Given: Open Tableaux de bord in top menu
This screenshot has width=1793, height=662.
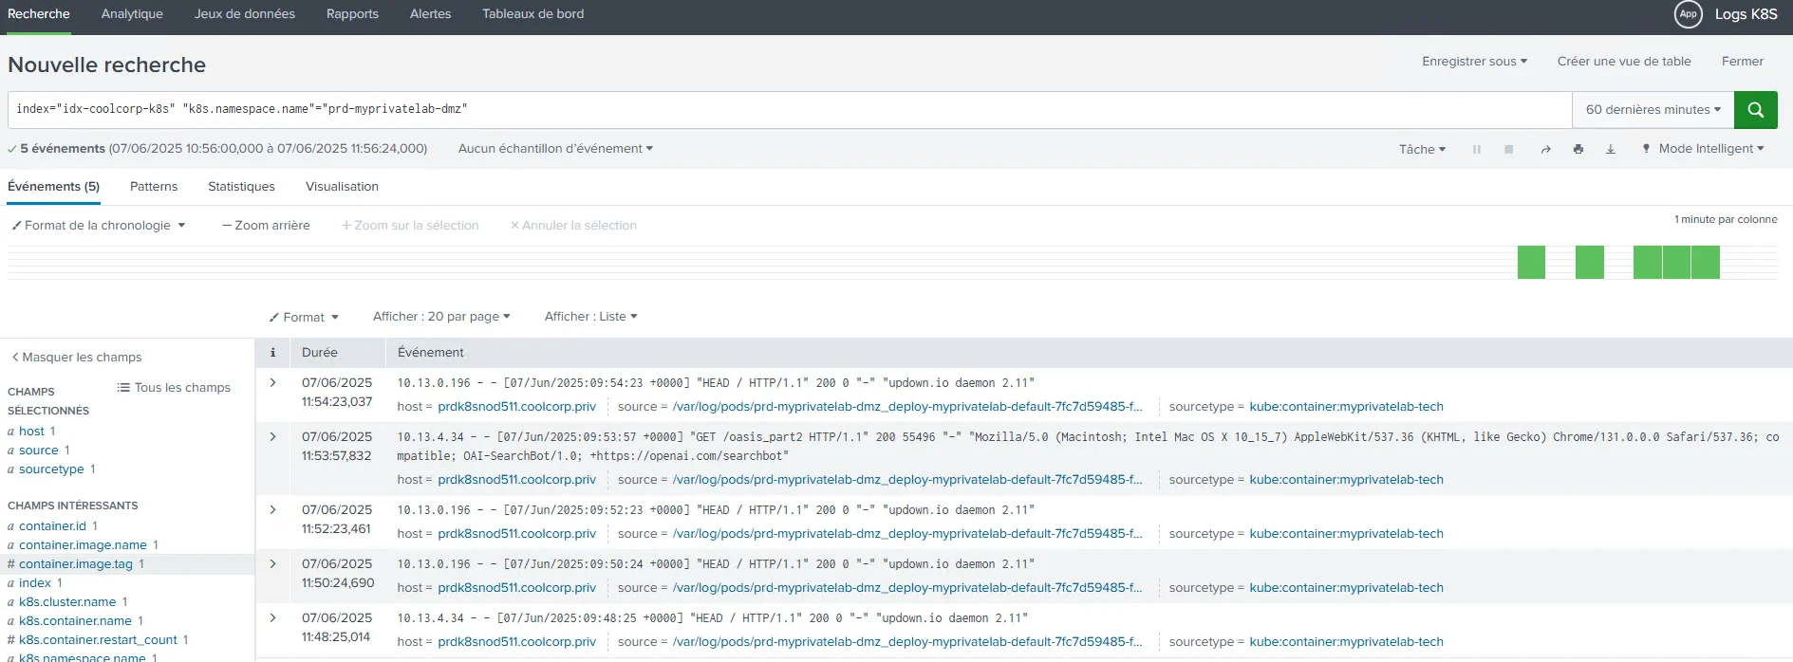Looking at the screenshot, I should pos(532,14).
